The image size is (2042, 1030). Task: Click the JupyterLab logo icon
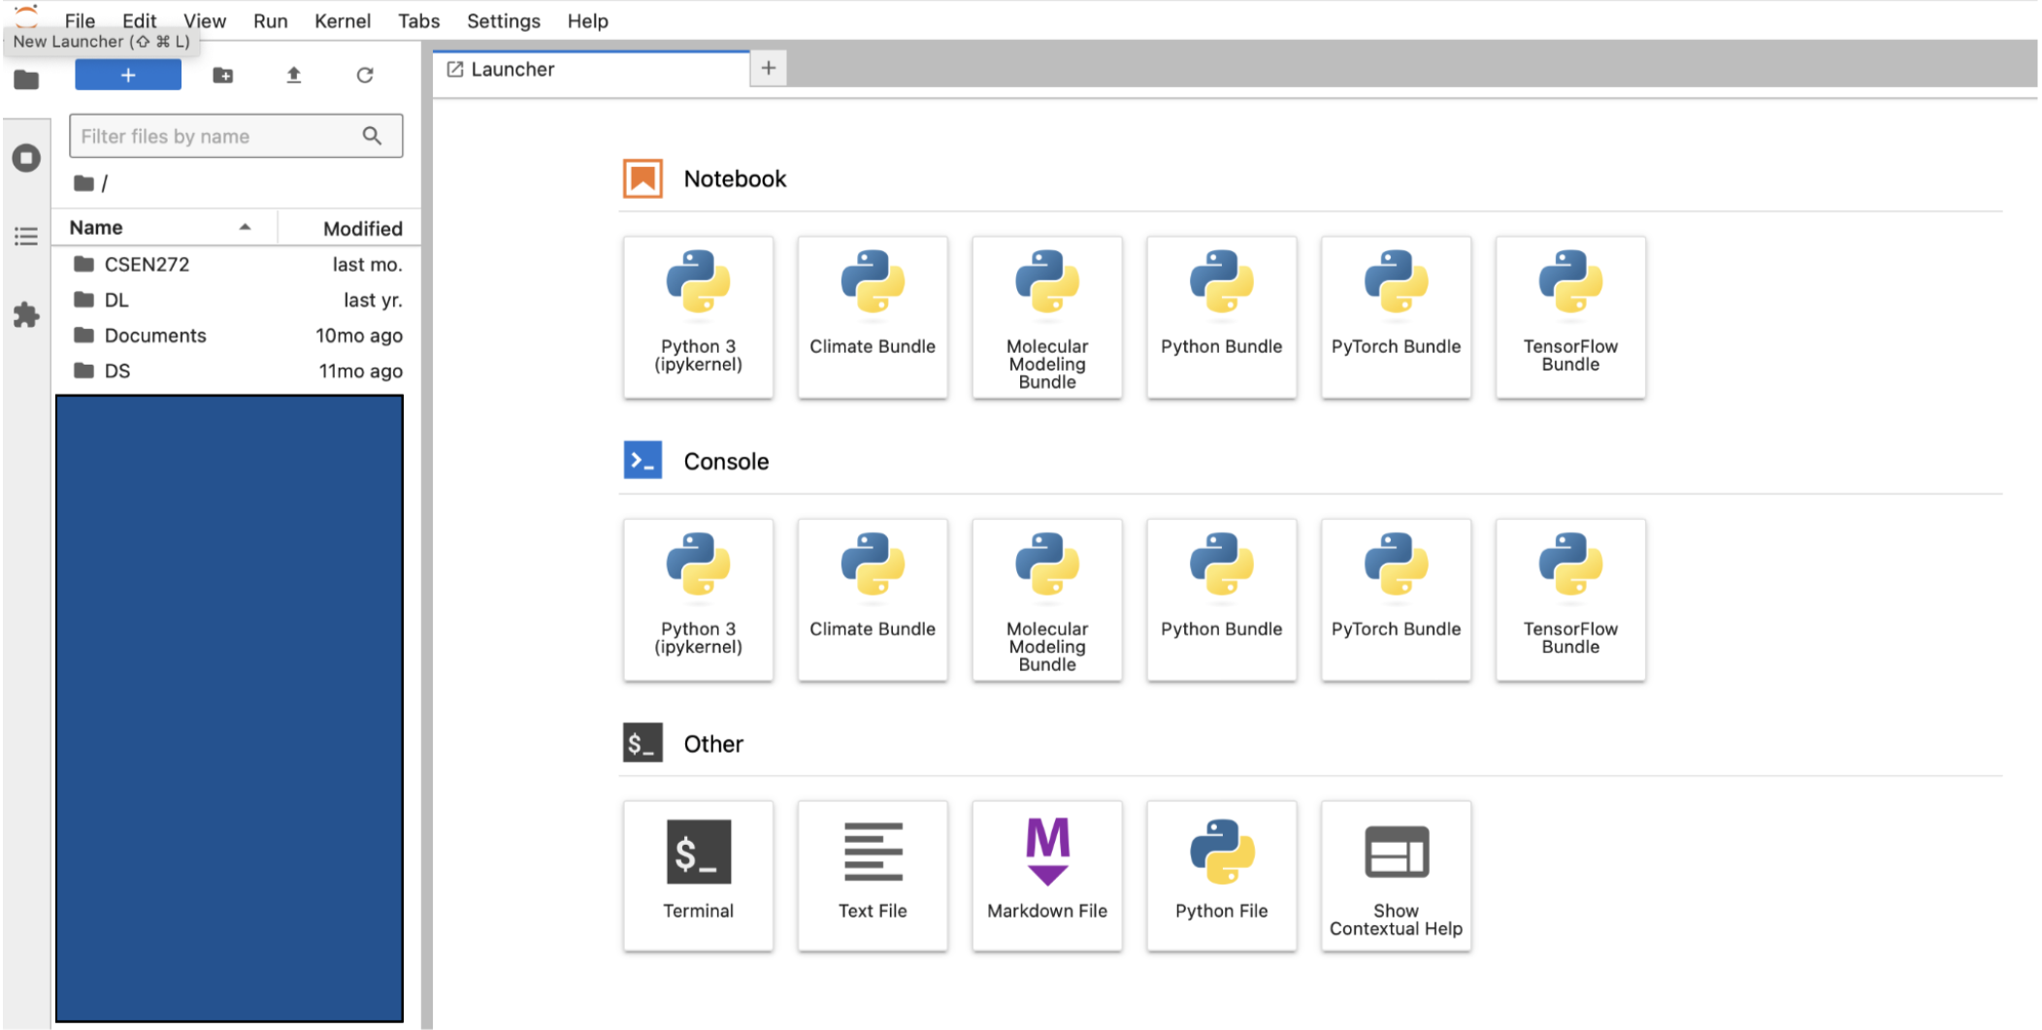[x=26, y=15]
